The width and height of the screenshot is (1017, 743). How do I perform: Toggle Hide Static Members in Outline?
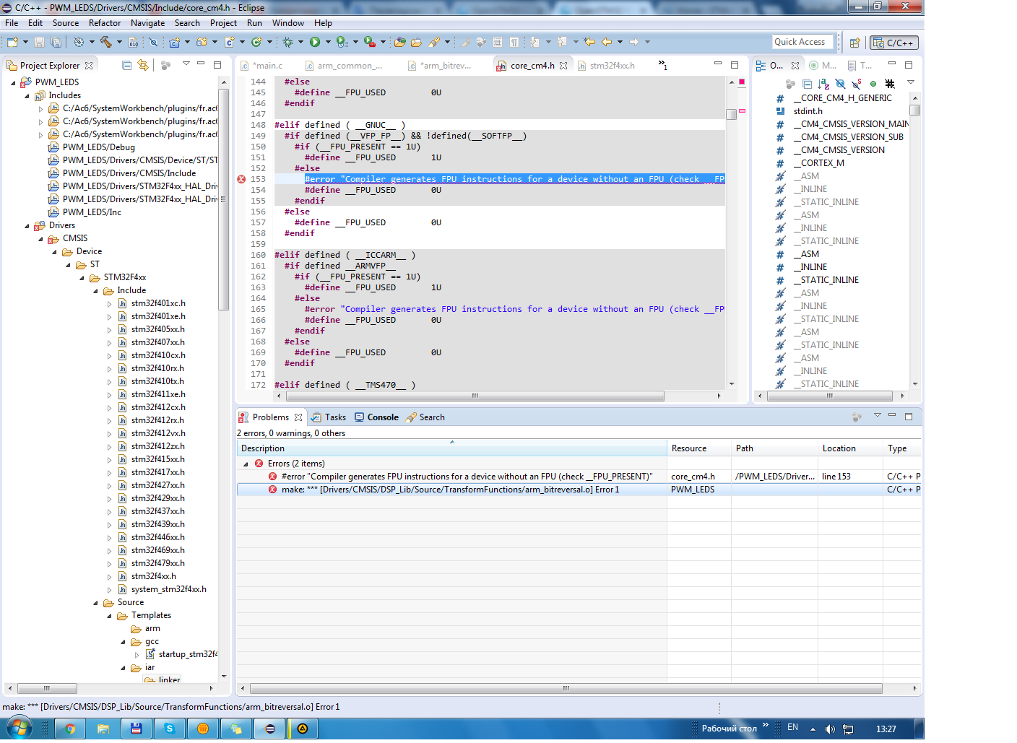point(856,84)
